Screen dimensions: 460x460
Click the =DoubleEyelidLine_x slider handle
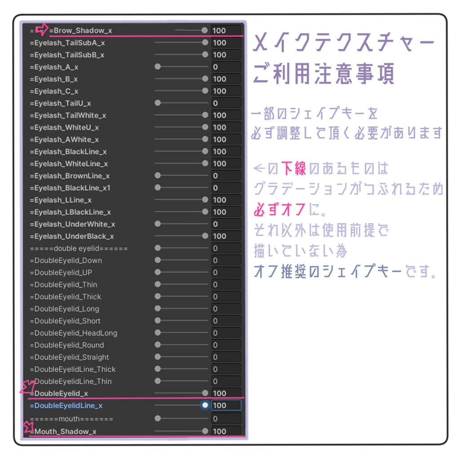coord(204,405)
